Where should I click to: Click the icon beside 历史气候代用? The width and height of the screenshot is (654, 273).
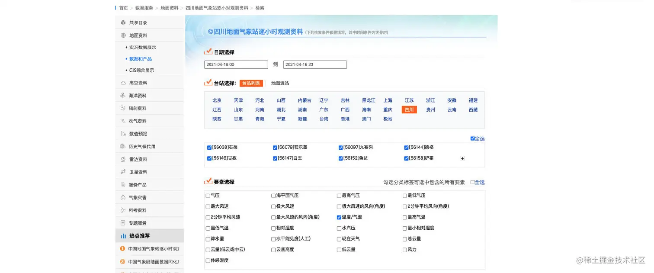pos(123,147)
